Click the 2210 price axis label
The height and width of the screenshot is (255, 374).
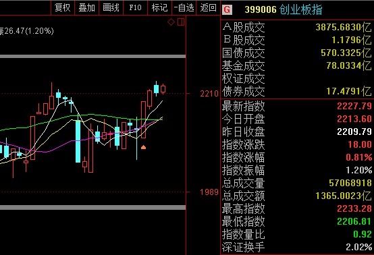pos(209,94)
